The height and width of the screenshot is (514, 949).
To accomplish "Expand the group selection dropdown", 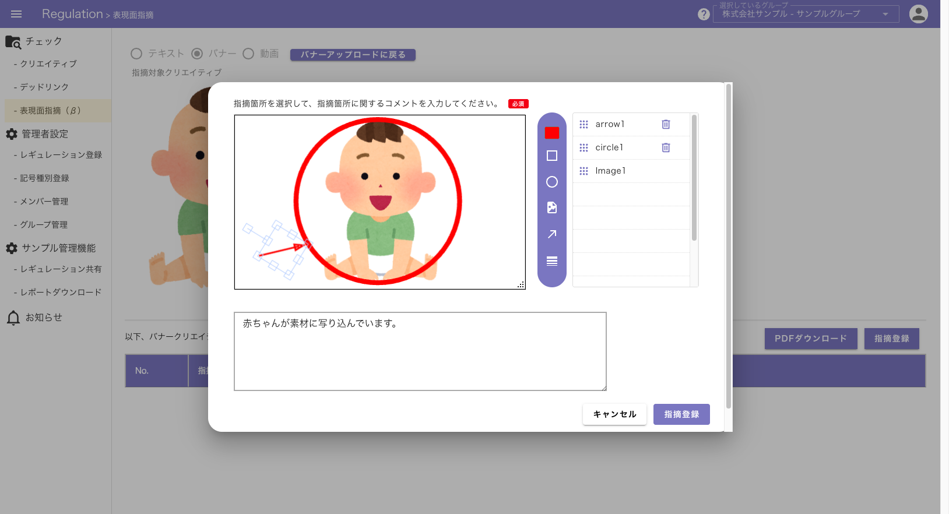I will (885, 14).
